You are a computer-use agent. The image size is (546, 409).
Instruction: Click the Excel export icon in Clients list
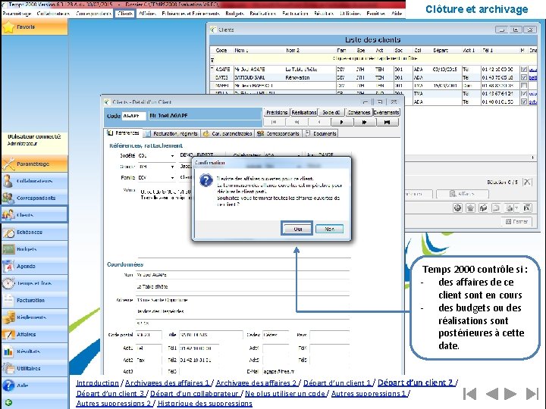click(527, 208)
